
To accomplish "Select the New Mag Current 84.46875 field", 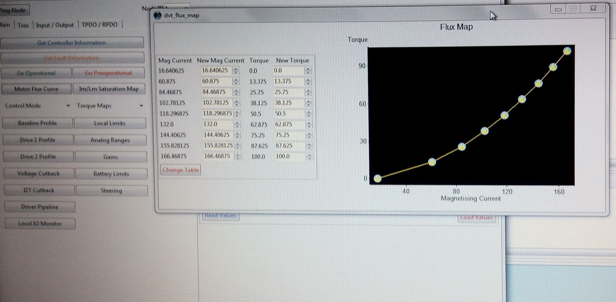I will point(217,92).
